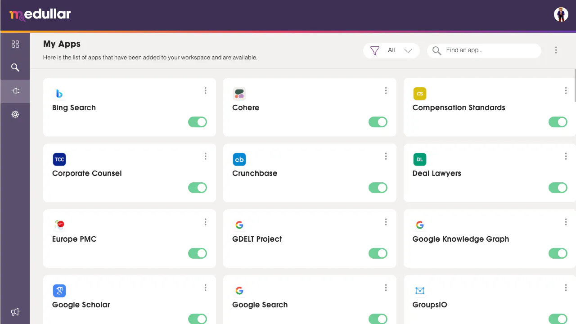Turn off the GDELT Project toggle
576x324 pixels.
[378, 253]
